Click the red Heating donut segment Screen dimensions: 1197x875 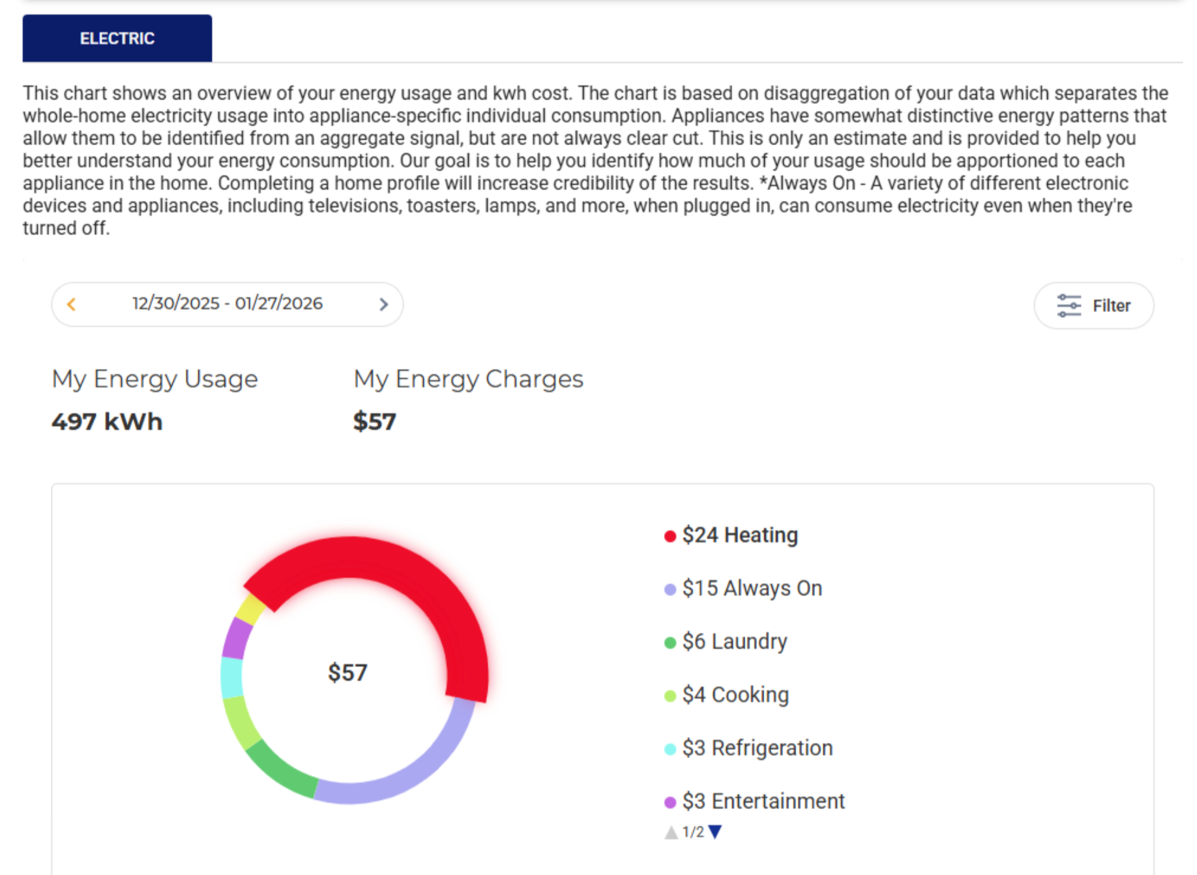[404, 568]
